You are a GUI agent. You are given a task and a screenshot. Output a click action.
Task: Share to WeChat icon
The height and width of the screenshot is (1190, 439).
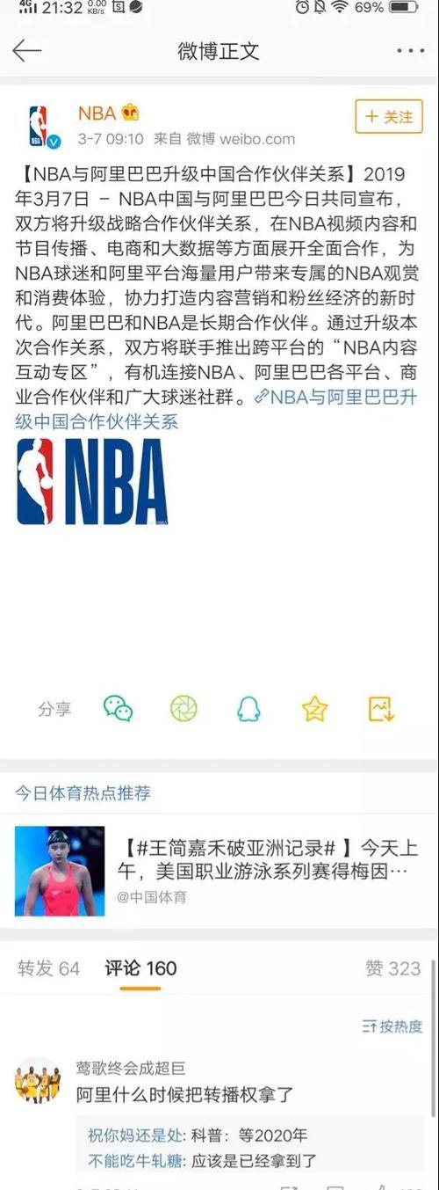coord(118,708)
